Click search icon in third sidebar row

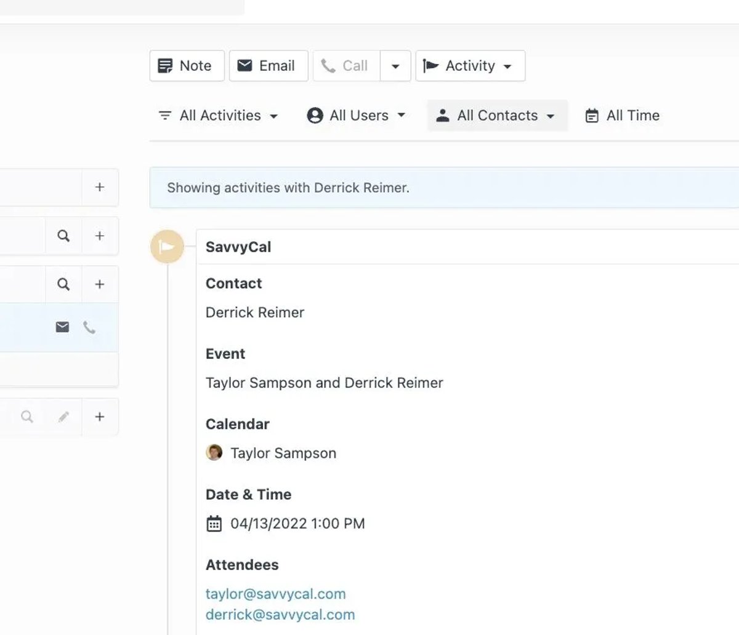(63, 284)
